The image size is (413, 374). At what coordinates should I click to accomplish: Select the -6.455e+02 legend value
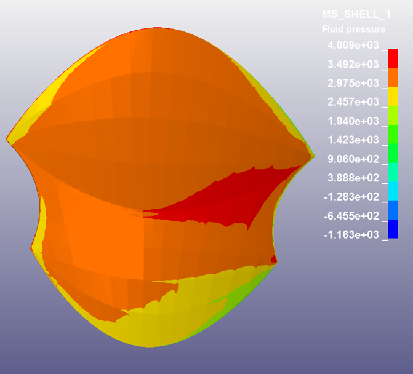351,216
